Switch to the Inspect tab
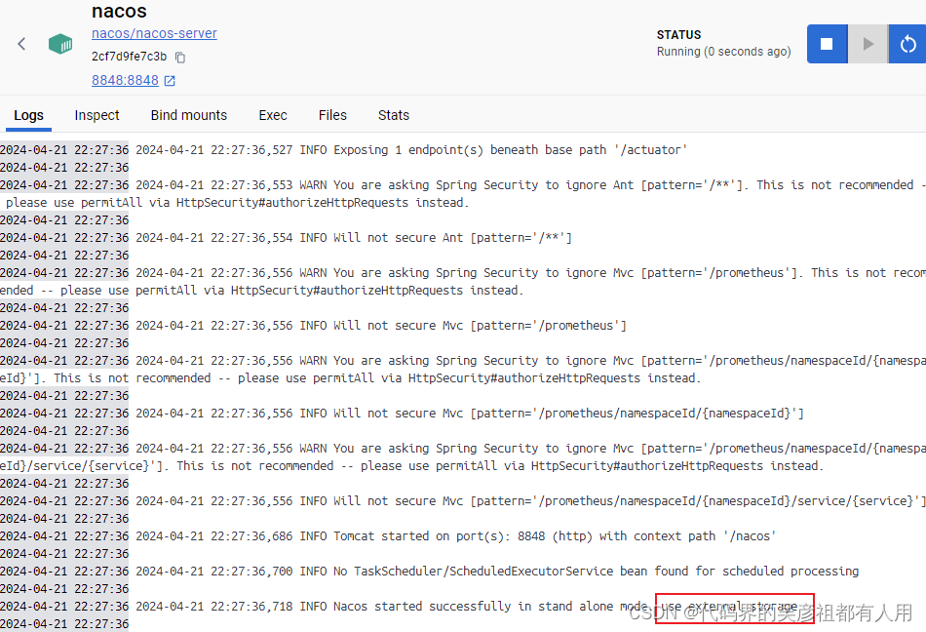The height and width of the screenshot is (632, 926). pyautogui.click(x=96, y=115)
